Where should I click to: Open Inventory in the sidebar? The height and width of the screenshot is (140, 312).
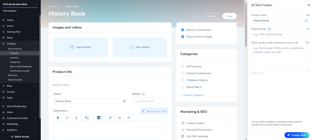[14, 58]
